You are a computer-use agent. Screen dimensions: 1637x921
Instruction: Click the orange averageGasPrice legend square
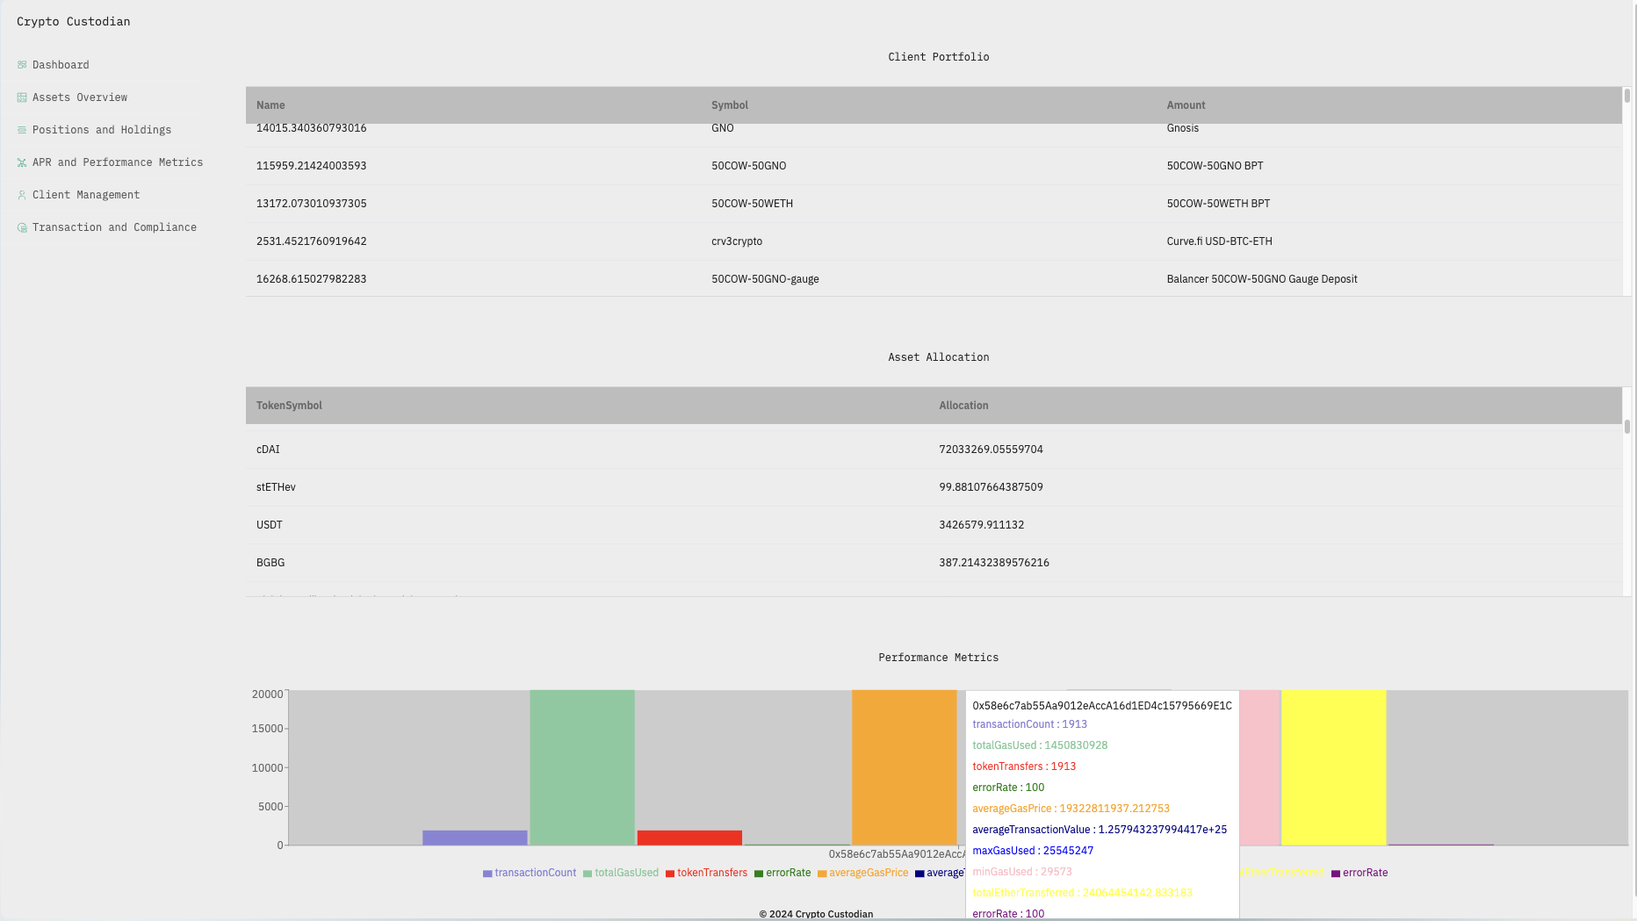point(822,874)
